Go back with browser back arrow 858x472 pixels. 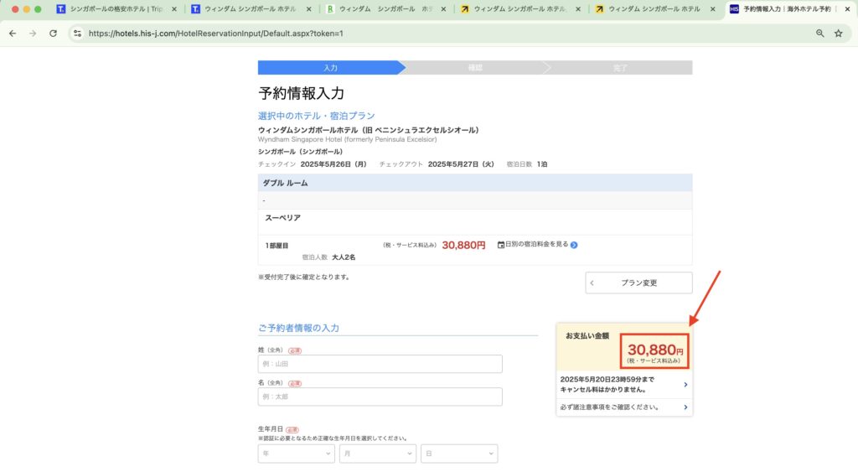coord(13,34)
